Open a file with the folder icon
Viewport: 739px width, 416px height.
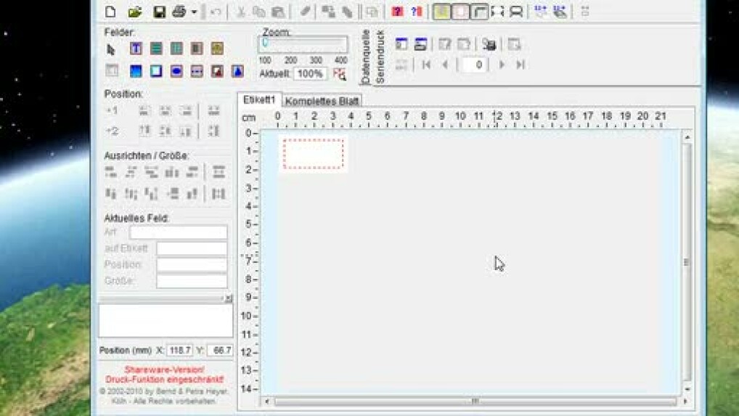(134, 12)
